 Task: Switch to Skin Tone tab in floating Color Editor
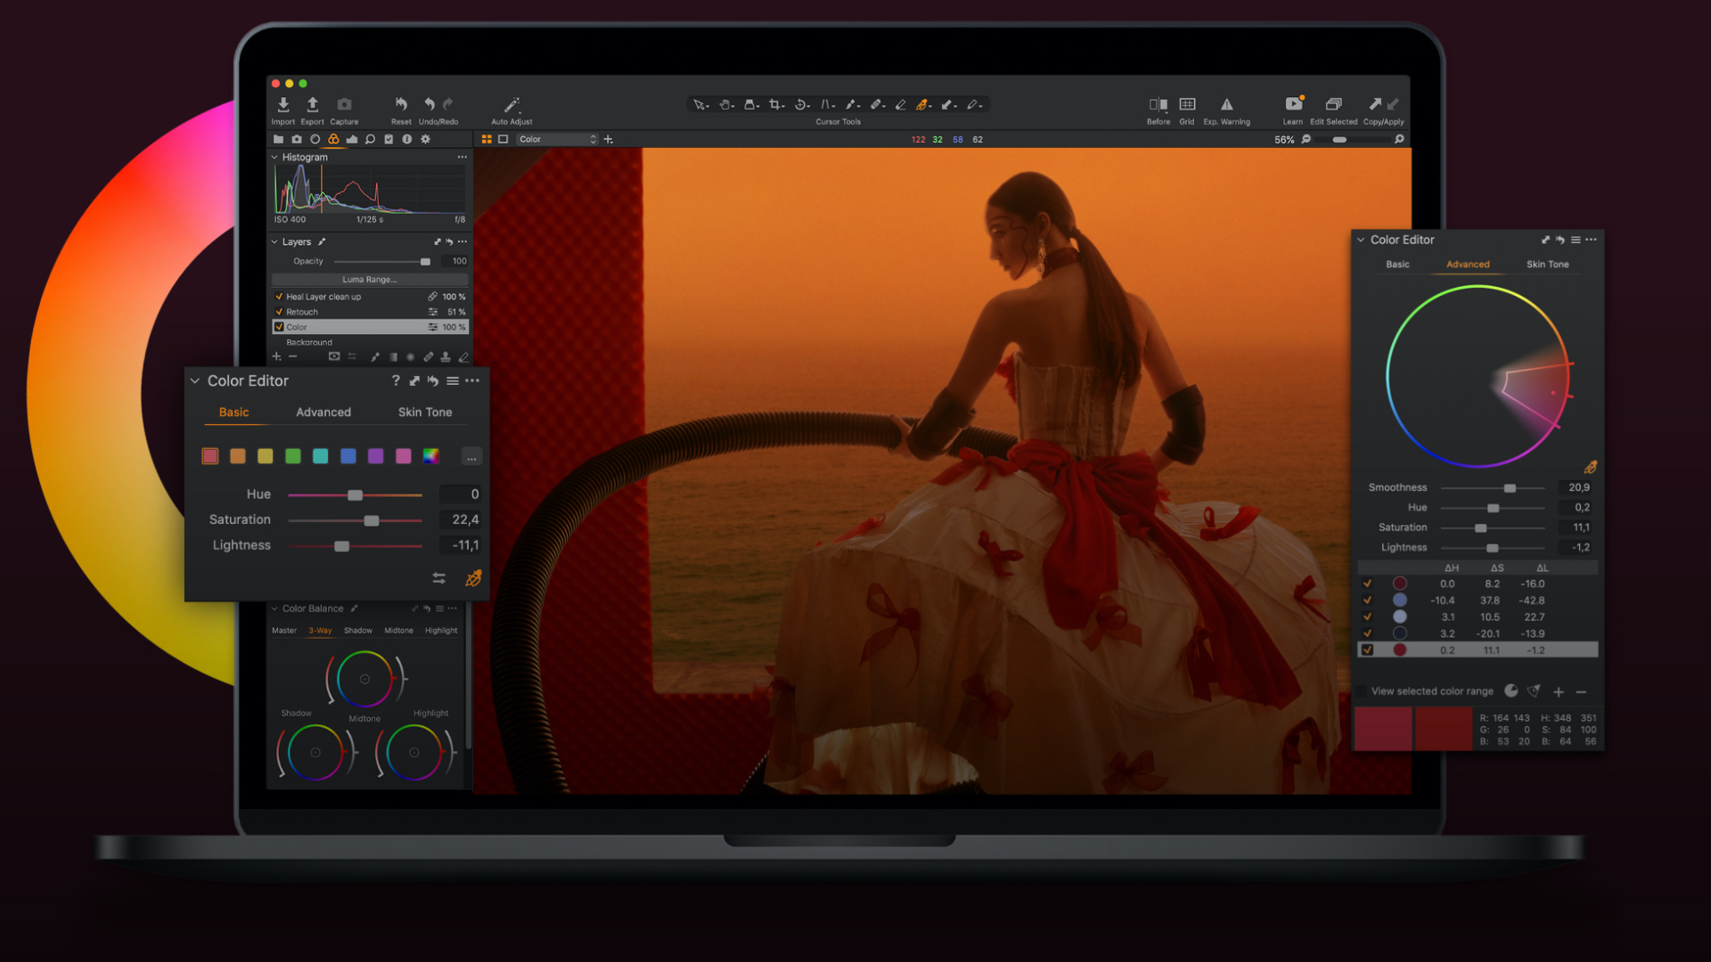coord(425,412)
